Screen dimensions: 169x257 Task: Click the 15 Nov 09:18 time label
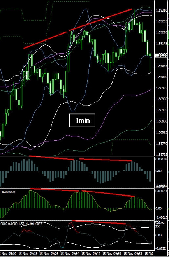coord(28,253)
